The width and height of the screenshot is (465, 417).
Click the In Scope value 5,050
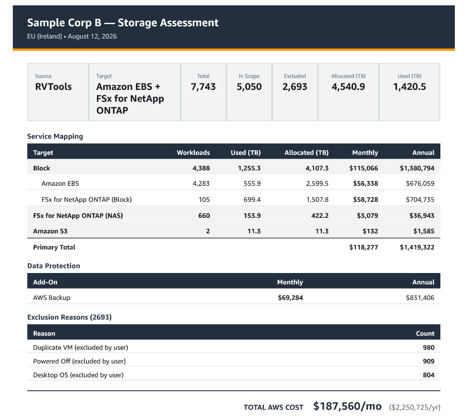(x=249, y=87)
